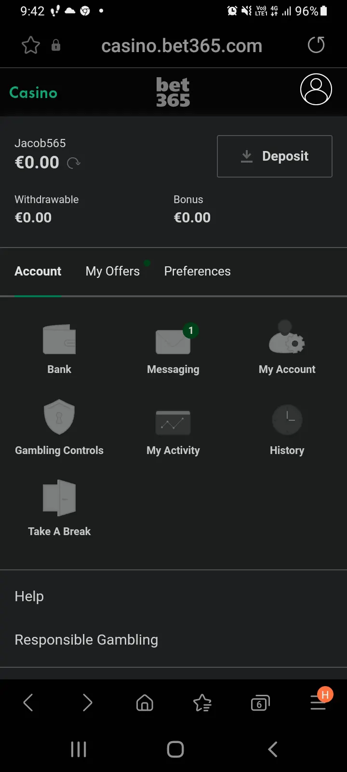This screenshot has height=772, width=347.
Task: Open Take A Break door icon
Action: 59,498
